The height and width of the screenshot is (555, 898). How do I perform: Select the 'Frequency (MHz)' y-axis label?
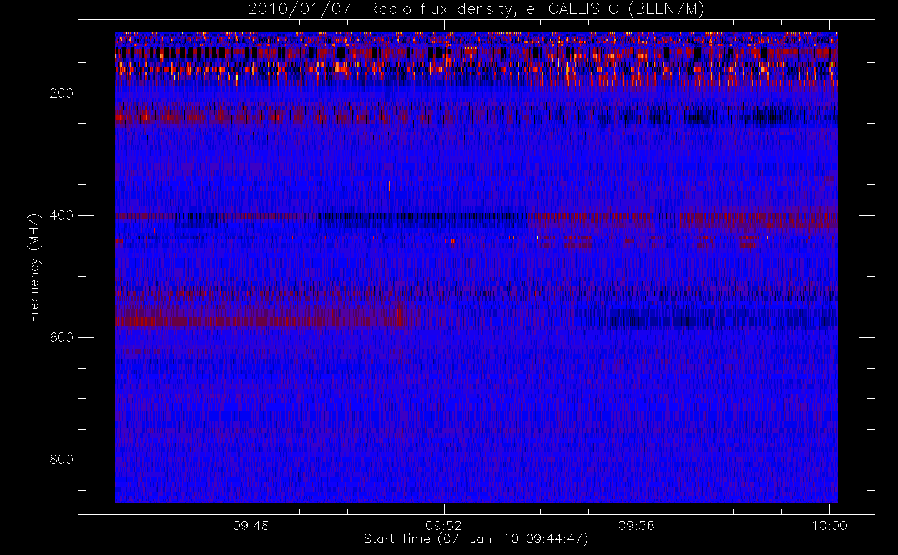pos(34,268)
